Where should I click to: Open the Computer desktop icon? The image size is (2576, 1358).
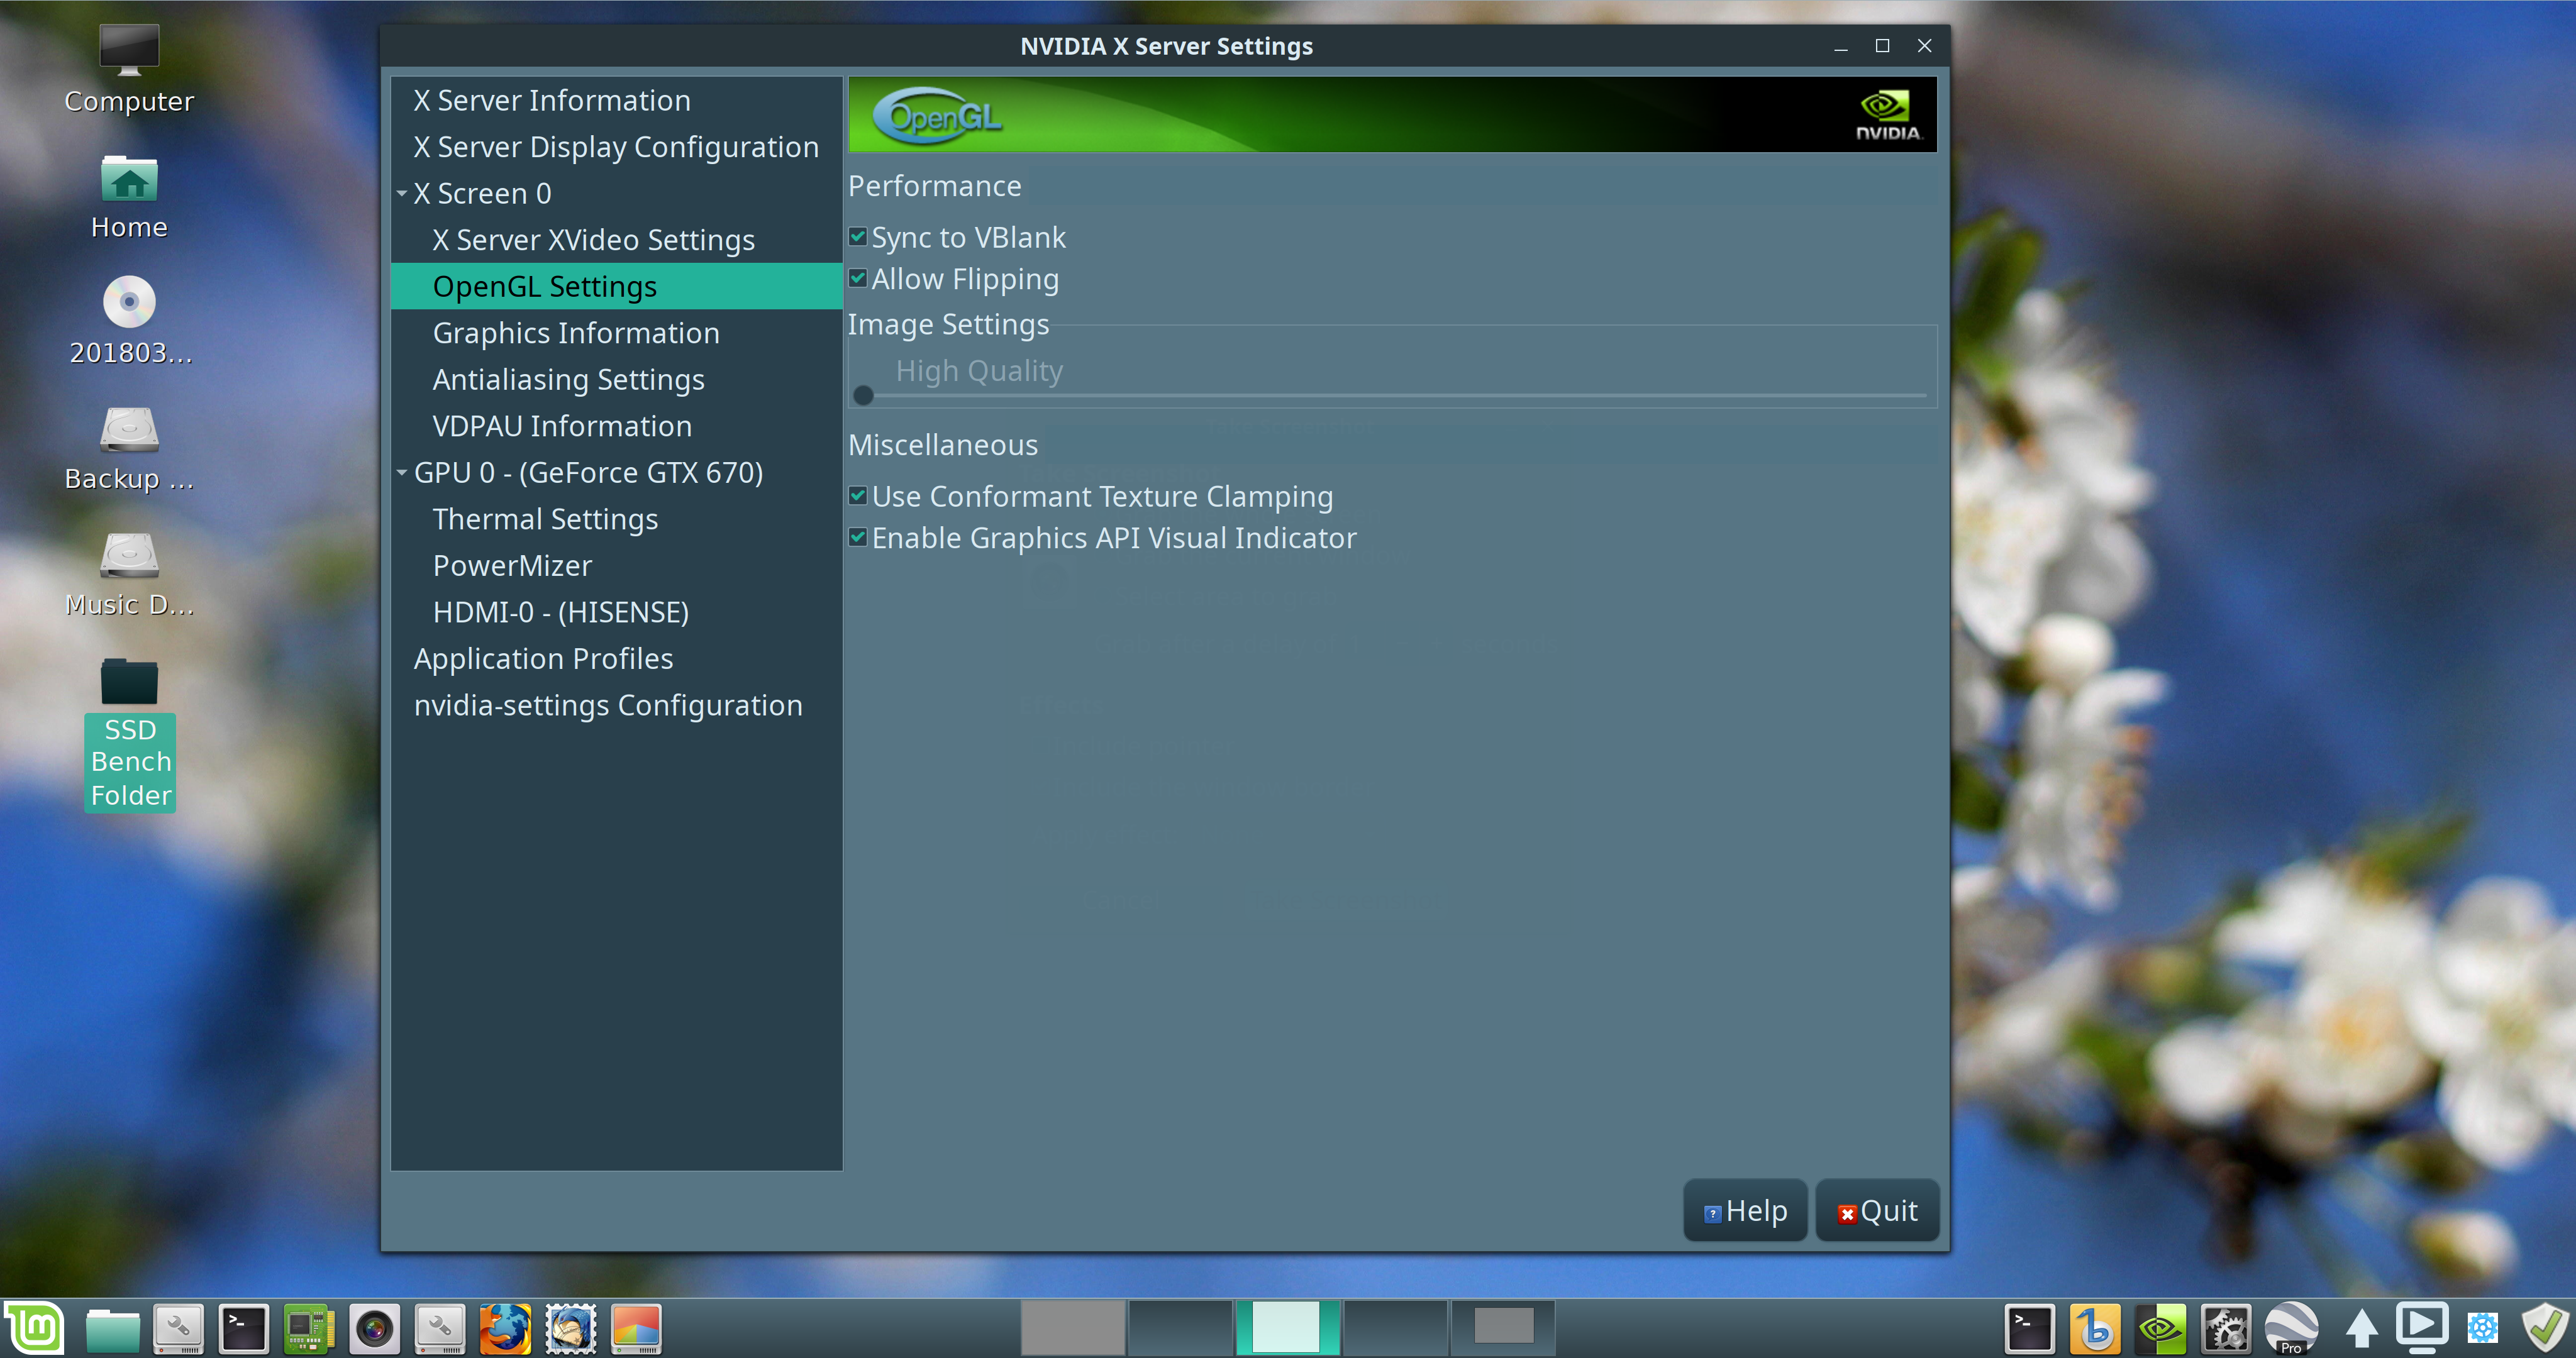(129, 70)
